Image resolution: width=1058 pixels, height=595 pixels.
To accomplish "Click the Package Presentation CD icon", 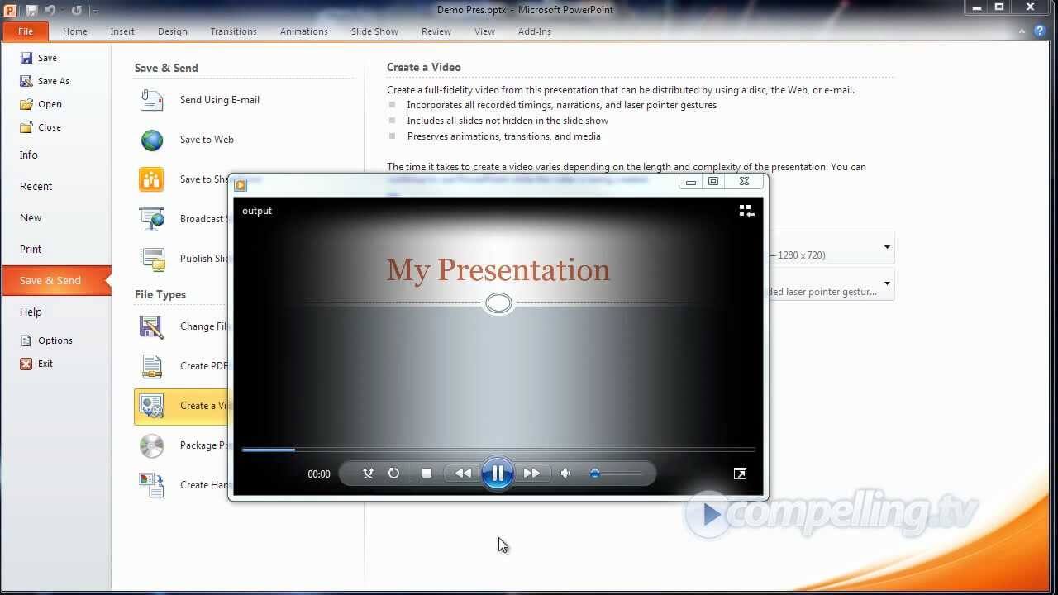I will point(152,445).
